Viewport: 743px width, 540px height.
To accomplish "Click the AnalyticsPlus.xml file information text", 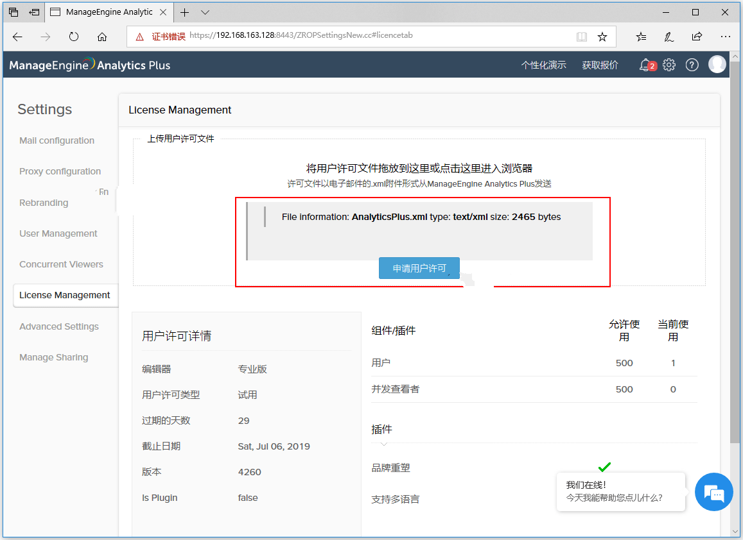I will [x=421, y=217].
